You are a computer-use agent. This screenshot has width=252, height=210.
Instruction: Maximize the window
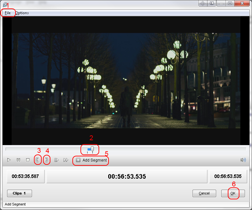[x=230, y=3]
